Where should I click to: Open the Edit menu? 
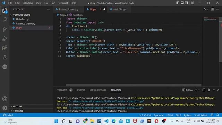[x=17, y=3]
